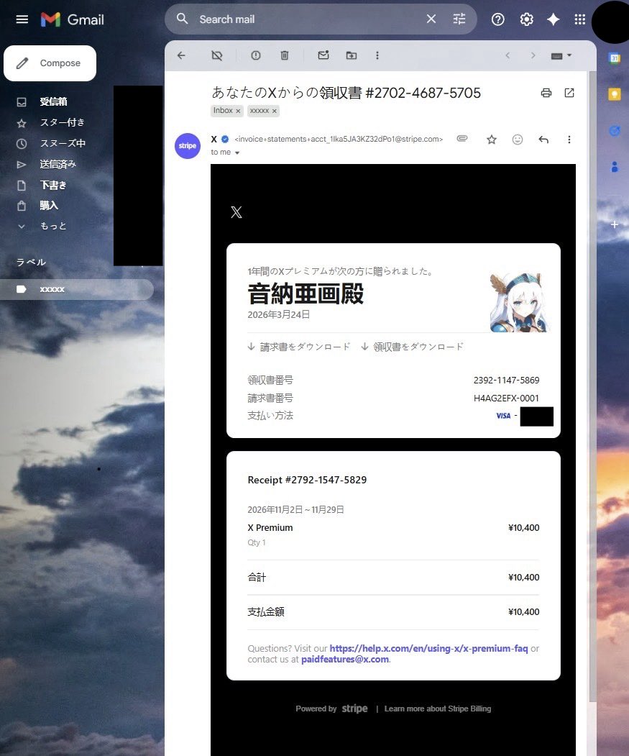The height and width of the screenshot is (756, 629).
Task: Open Google Tasks side panel icon
Action: pos(615,131)
